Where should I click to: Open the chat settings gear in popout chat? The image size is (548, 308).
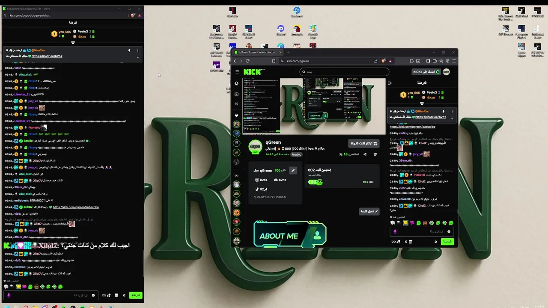point(124,295)
